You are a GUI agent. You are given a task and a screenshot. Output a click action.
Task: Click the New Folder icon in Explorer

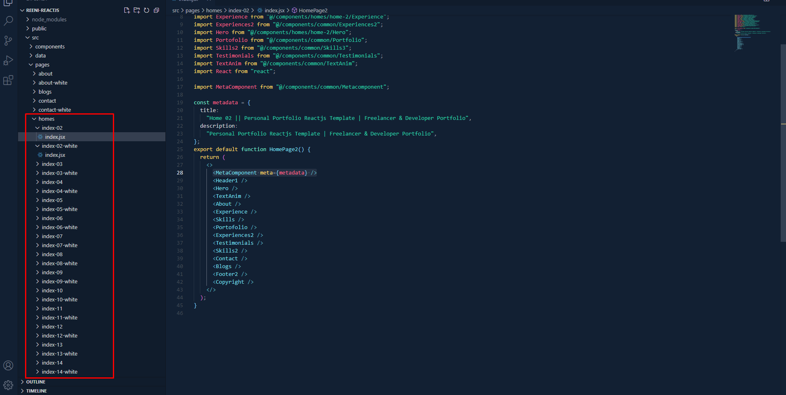pos(137,10)
